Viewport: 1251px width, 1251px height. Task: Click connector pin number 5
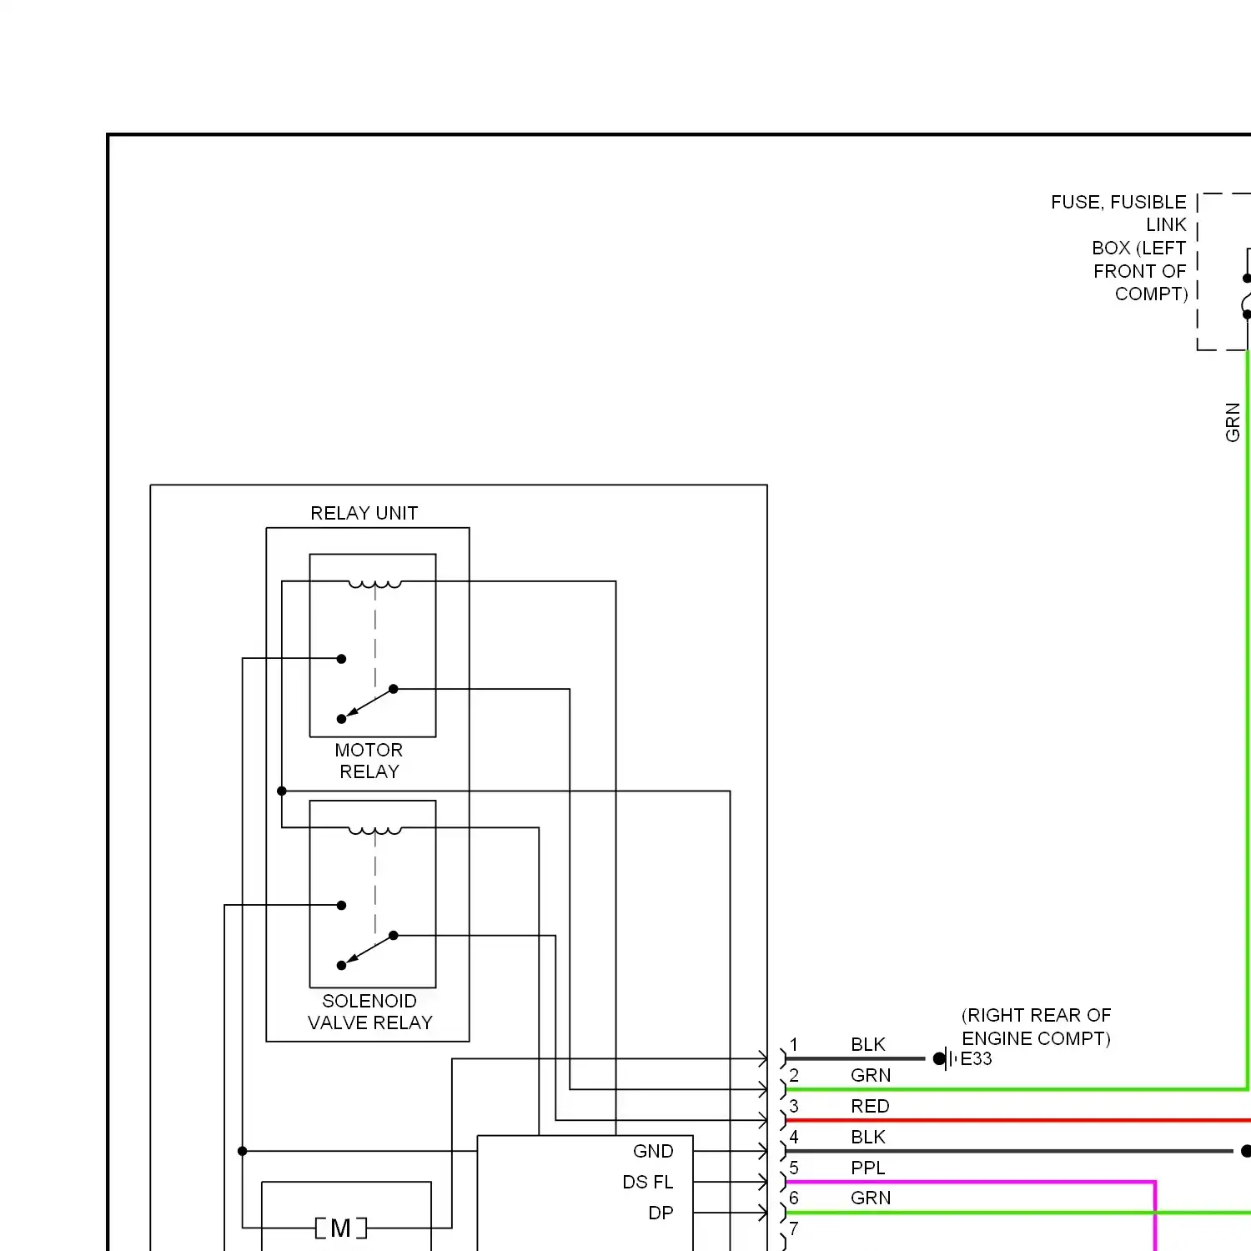click(x=794, y=1168)
